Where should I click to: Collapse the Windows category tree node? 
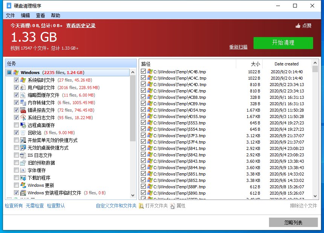coord(9,73)
